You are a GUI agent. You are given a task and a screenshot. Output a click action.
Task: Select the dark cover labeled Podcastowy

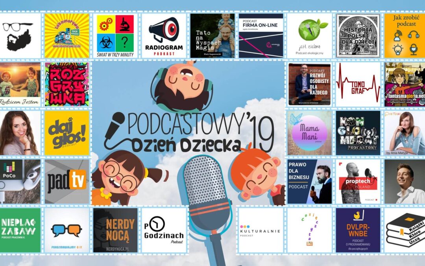click(358, 133)
